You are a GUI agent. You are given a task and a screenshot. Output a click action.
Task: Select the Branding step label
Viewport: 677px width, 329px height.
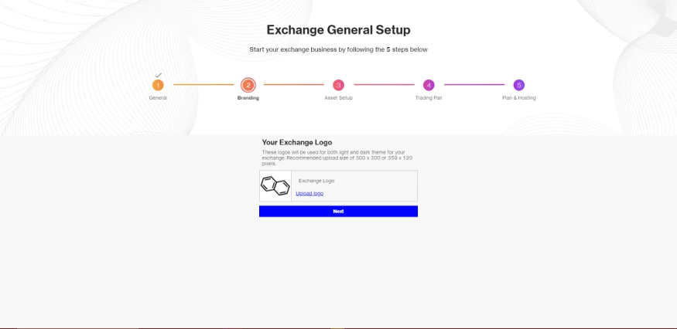click(248, 98)
